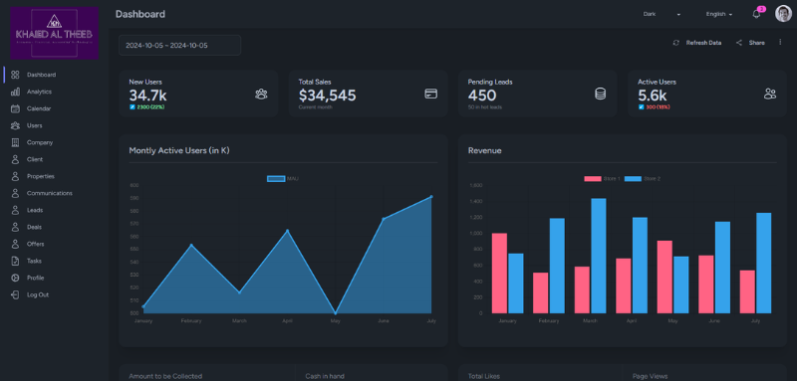797x381 pixels.
Task: Click the $34,545 Total Sales value
Action: [x=328, y=95]
